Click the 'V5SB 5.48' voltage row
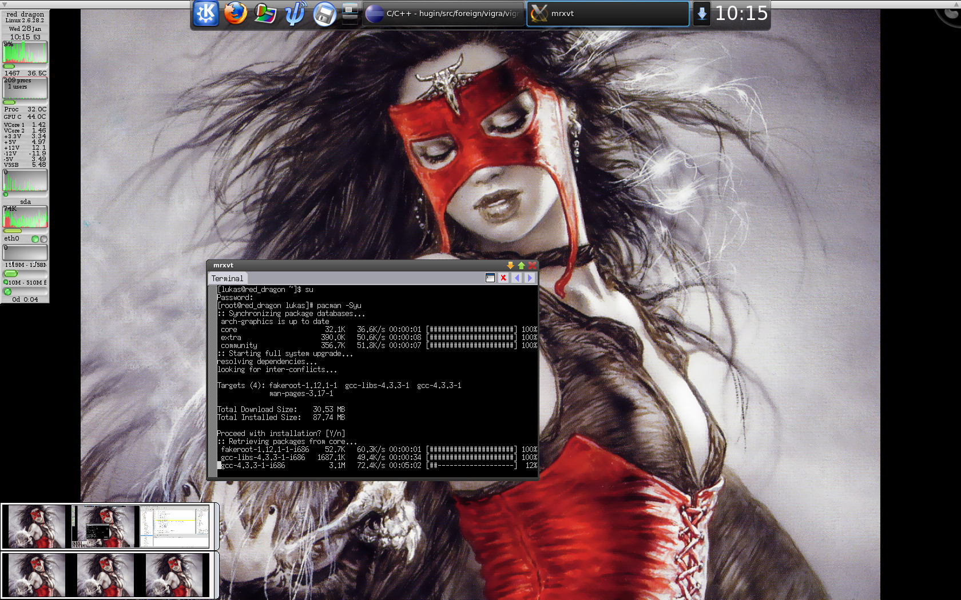The image size is (961, 600). (x=25, y=165)
